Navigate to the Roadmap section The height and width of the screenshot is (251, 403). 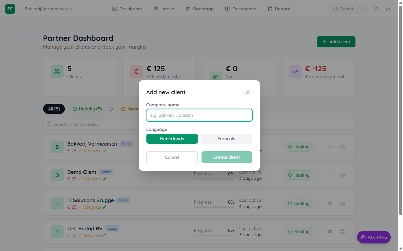point(199,8)
